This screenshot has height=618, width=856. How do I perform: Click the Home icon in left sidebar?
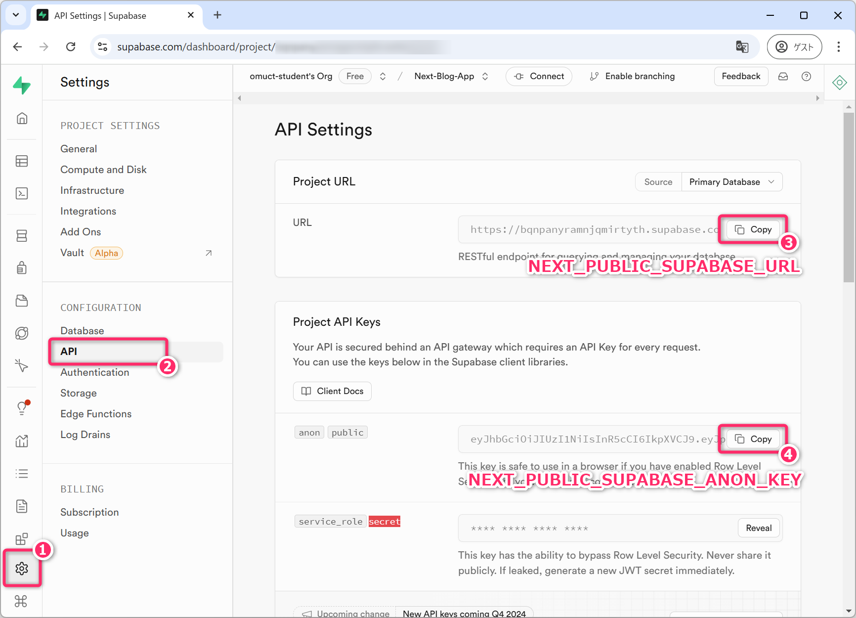[22, 119]
